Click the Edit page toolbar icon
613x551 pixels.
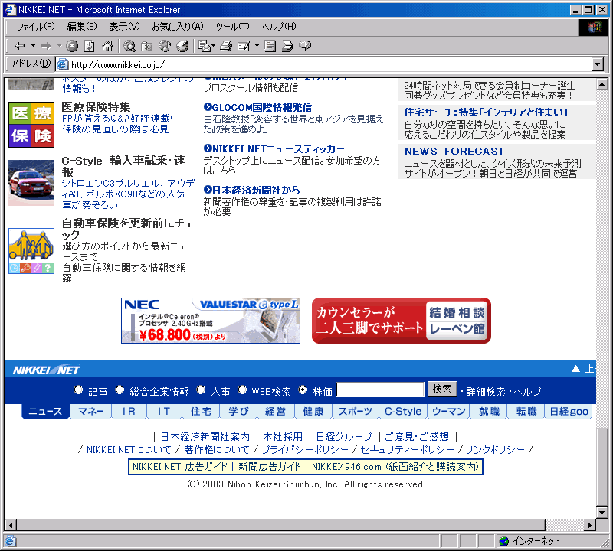244,46
